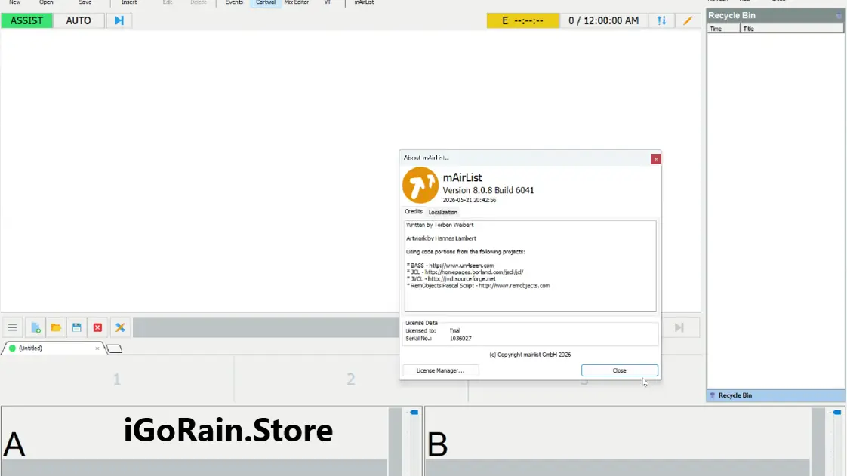Click the Recycle Bin panel header icon
Viewport: 847px width, 476px height.
tap(839, 16)
